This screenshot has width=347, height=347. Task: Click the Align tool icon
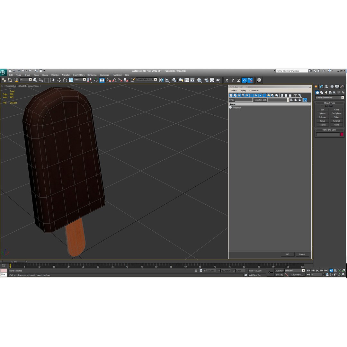pos(167,80)
